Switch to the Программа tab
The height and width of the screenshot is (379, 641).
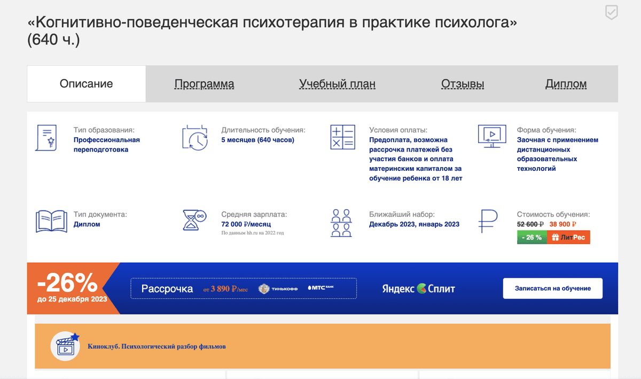pos(204,84)
